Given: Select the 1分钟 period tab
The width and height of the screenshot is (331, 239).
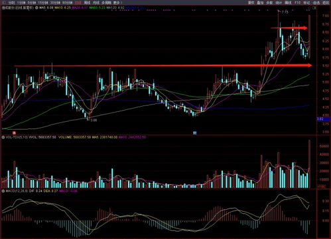Looking at the screenshot, I should [21, 3].
